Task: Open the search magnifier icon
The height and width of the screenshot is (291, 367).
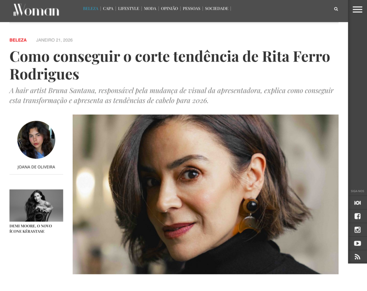Action: pos(336,9)
